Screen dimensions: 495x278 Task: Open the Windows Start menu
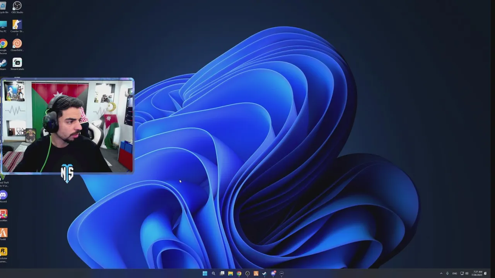click(205, 273)
